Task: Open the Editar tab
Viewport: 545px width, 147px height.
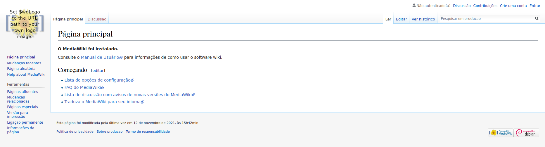Action: coord(401,19)
